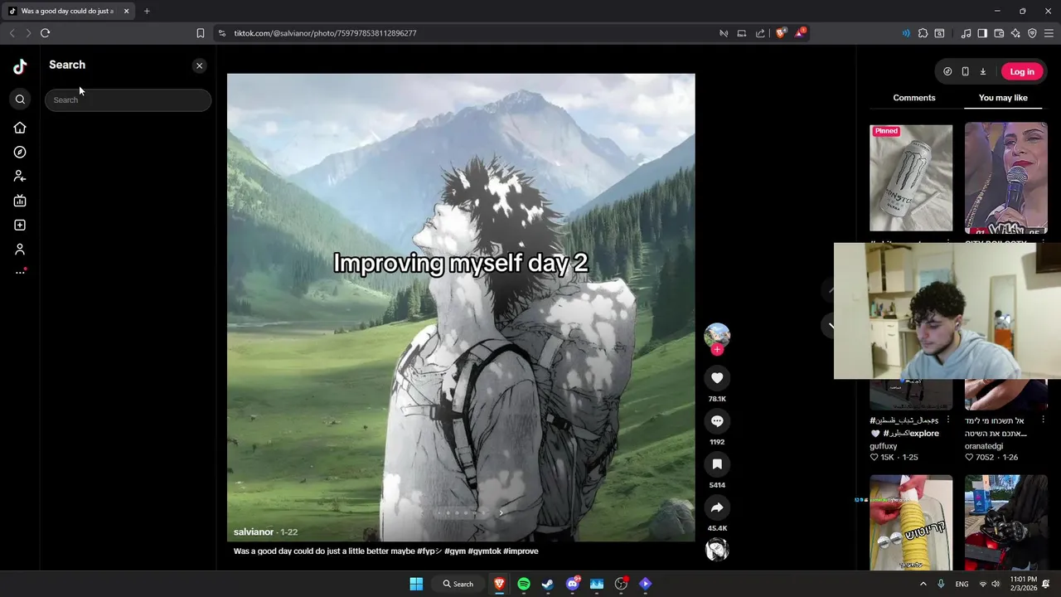Follow creator via the red plus badge

point(717,350)
